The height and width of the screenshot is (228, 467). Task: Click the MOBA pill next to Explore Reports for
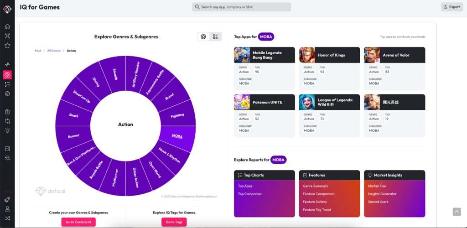(279, 160)
